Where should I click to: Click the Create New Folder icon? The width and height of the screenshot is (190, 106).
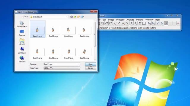pos(78,17)
